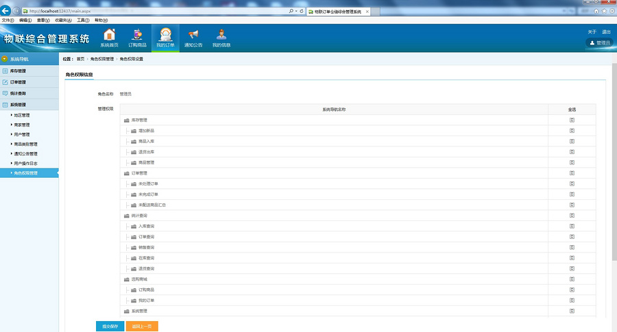Toggle the checkbox for 商品管理 row
This screenshot has height=332, width=617.
point(572,163)
